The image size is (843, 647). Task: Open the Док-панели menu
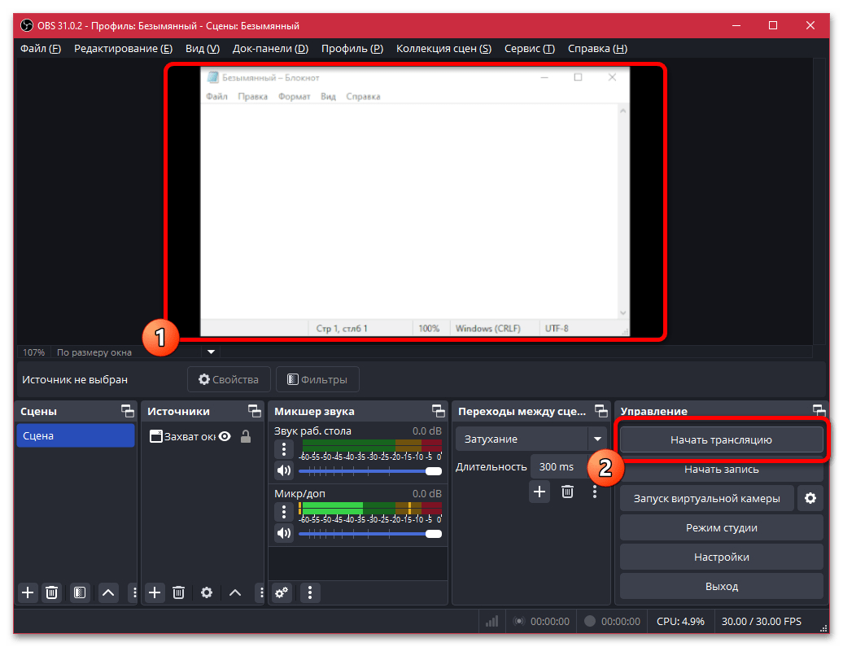270,48
